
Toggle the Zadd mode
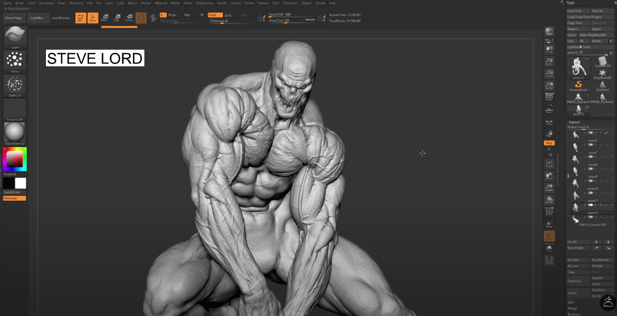[x=215, y=15]
